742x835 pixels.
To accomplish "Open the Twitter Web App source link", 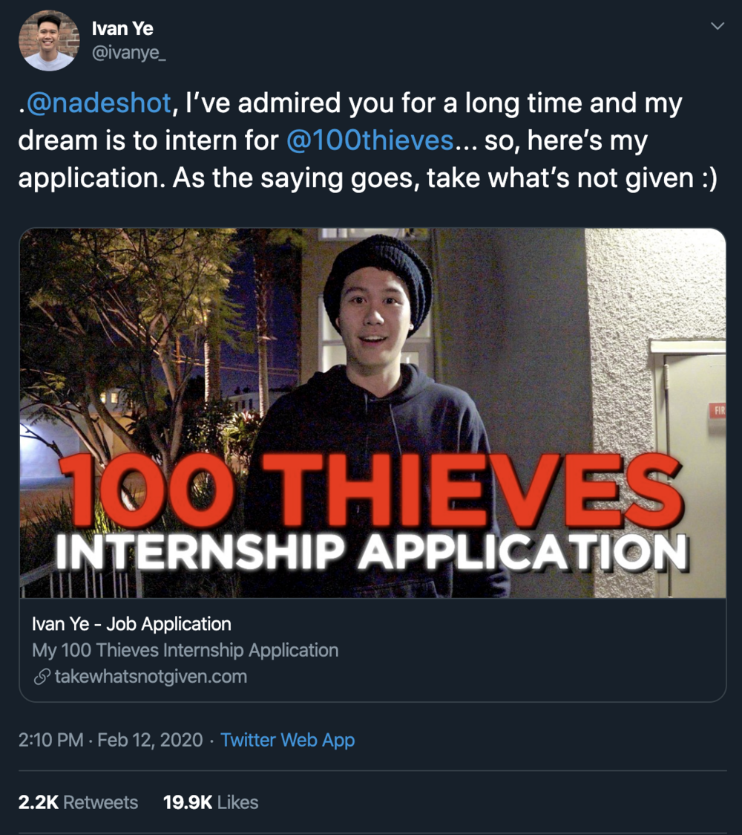I will 288,740.
